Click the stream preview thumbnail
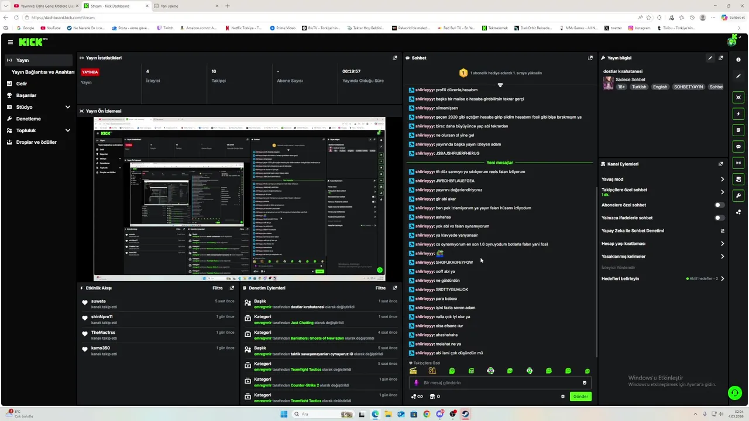749x421 pixels. pyautogui.click(x=239, y=199)
